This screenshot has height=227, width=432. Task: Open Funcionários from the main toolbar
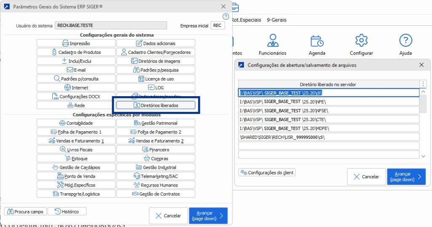(273, 45)
